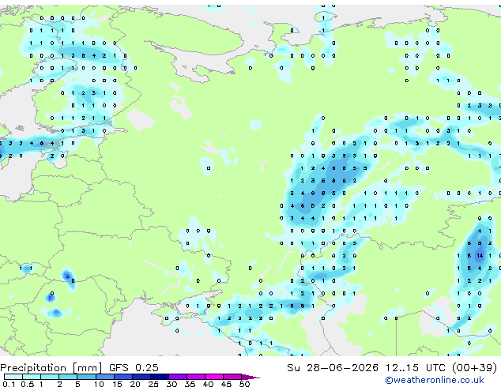The width and height of the screenshot is (501, 387).
Task: Click the 0.5–1 mm legend color box
Action: point(32,377)
